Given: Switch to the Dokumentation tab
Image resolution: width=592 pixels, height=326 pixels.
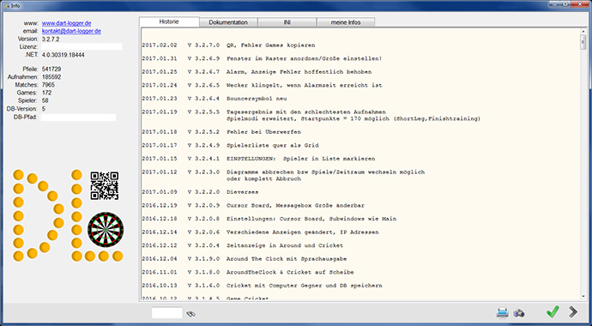Looking at the screenshot, I should click(x=228, y=22).
